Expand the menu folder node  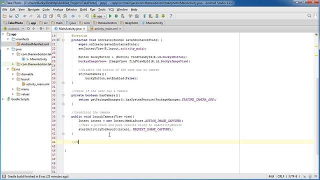13,89
